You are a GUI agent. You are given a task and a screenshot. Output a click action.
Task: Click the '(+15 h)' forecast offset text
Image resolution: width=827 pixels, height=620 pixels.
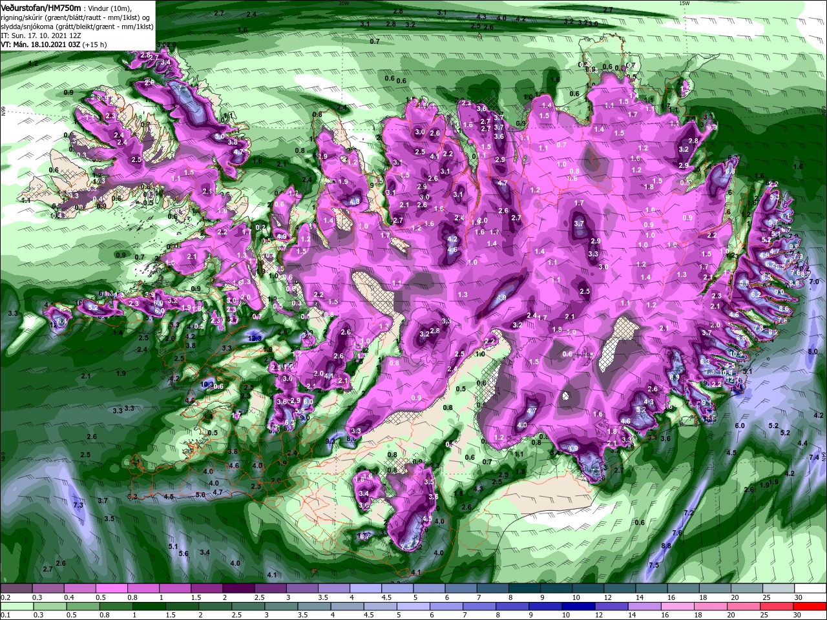[94, 45]
